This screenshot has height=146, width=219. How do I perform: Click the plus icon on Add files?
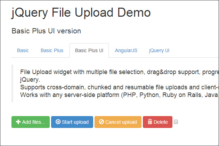point(18,122)
